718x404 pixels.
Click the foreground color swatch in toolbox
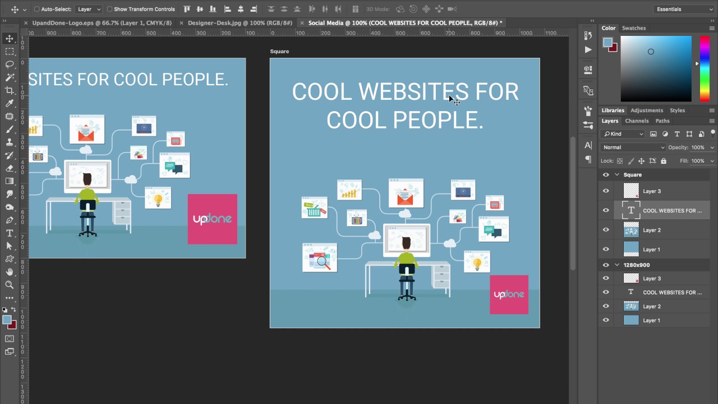7,320
